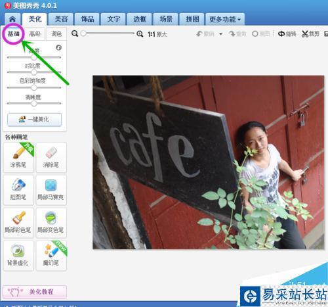The height and width of the screenshot is (307, 328).
Task: Click the zoom in magnifier icon
Action: click(140, 34)
